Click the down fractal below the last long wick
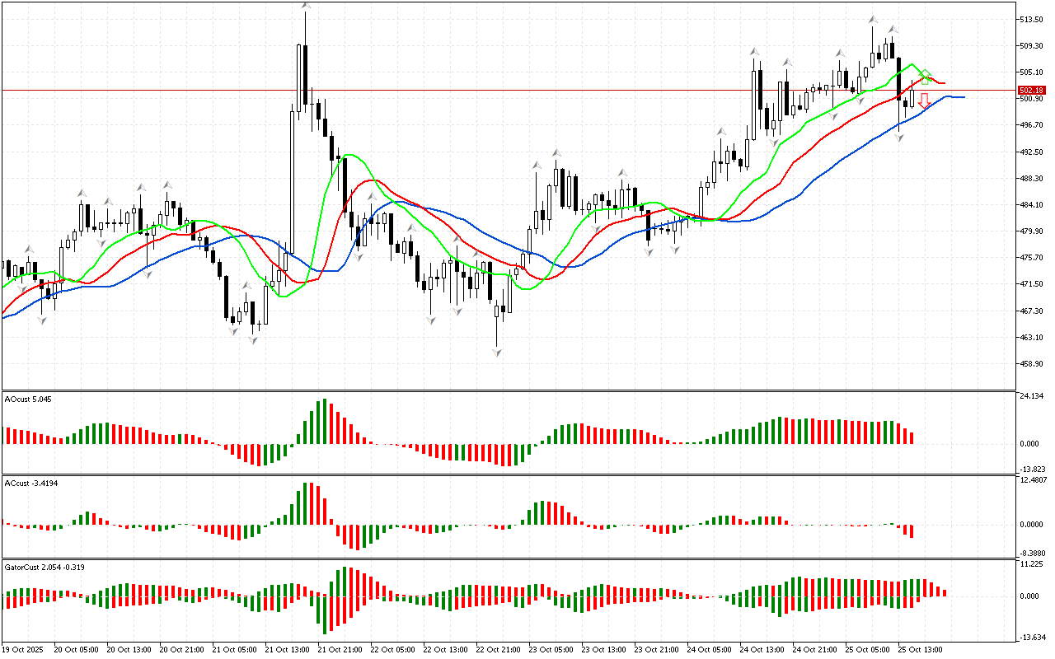 pos(900,138)
